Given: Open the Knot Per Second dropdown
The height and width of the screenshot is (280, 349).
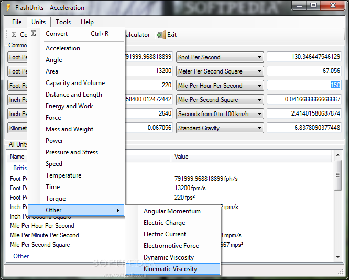Looking at the screenshot, I should (220, 57).
